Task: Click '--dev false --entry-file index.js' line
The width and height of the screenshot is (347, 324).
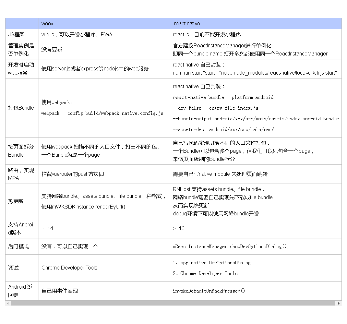Action: click(x=216, y=108)
